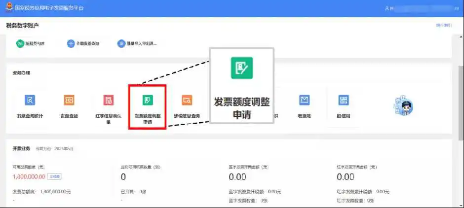The image size is (464, 208).
Task: Click the tax bureau emblem logo
Action: [x=8, y=8]
